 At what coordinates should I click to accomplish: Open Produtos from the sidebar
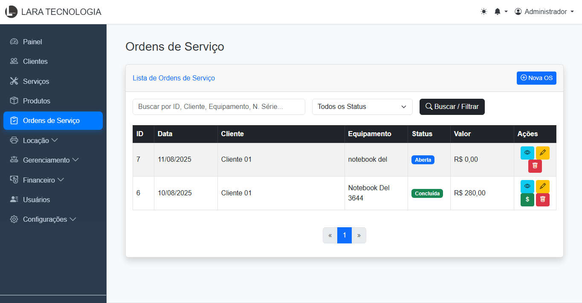point(36,101)
